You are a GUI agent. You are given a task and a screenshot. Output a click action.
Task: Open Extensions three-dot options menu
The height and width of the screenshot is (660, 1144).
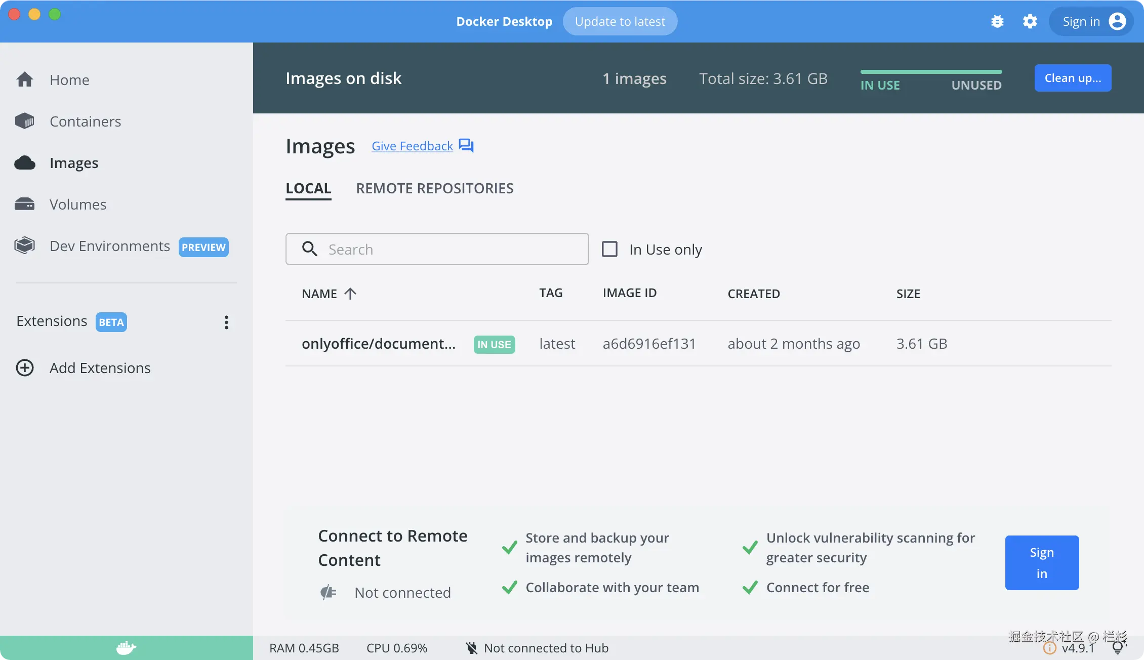coord(226,322)
